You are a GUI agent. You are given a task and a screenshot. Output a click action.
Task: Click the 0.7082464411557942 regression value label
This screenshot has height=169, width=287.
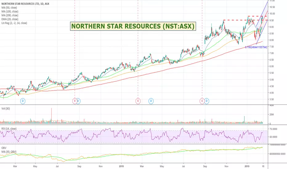point(256,47)
